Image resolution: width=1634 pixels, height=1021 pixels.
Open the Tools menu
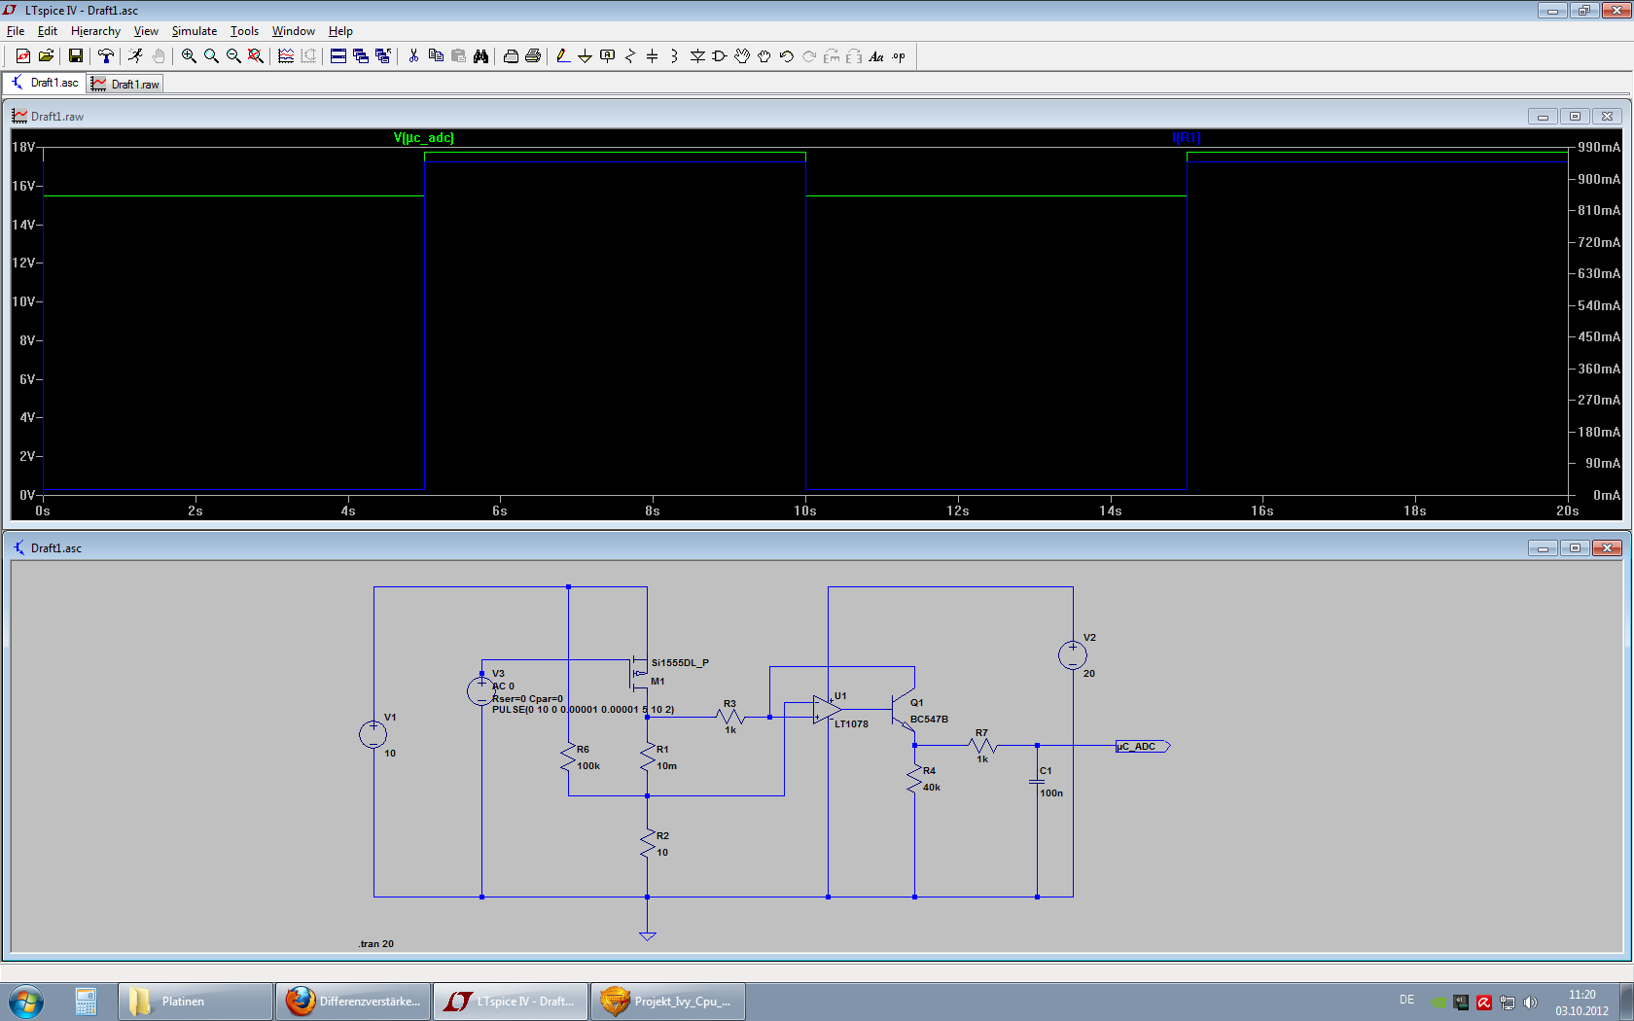(244, 31)
